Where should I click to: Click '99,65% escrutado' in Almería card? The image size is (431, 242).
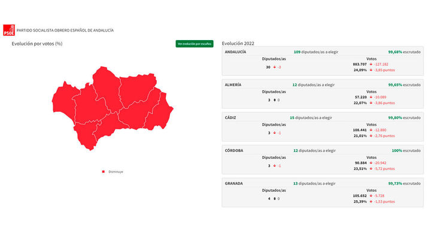click(x=404, y=85)
